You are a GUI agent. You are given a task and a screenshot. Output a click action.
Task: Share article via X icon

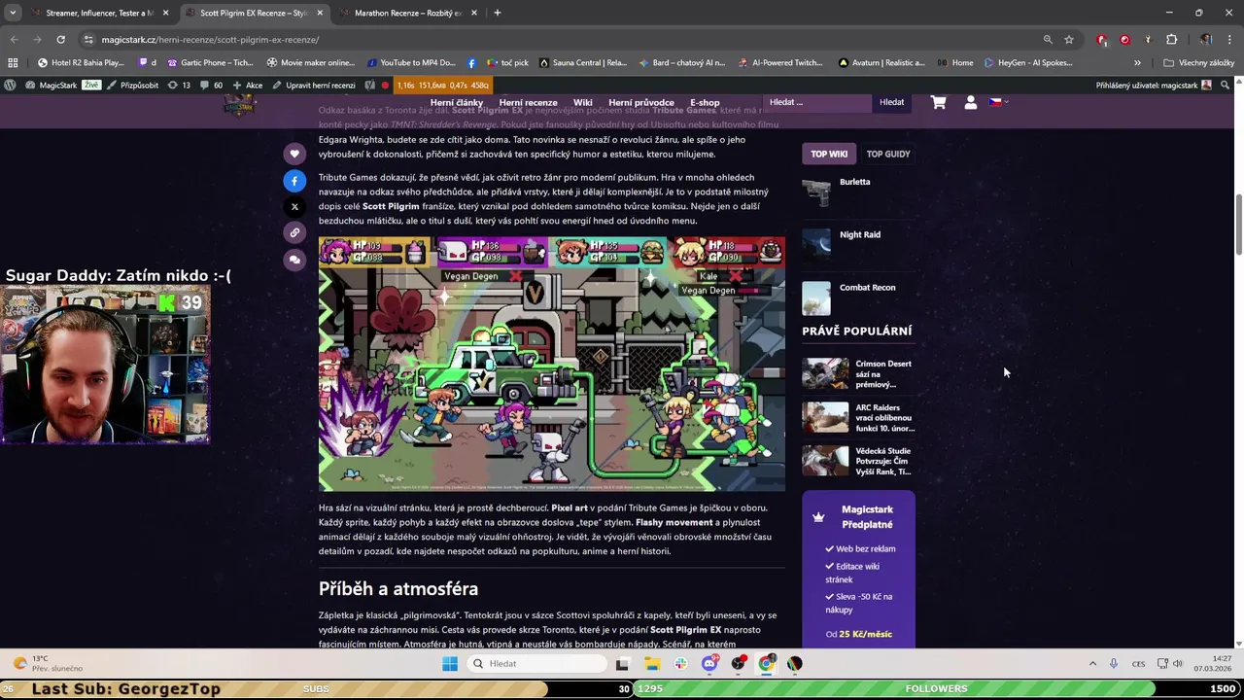coord(294,206)
